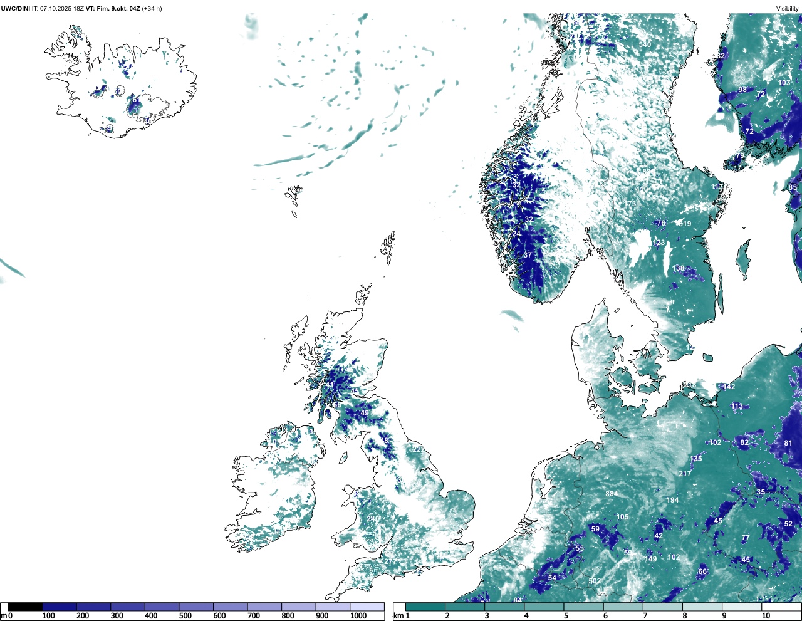Click the '(+34 h)' forecast offset text
The image size is (802, 621).
pos(152,8)
